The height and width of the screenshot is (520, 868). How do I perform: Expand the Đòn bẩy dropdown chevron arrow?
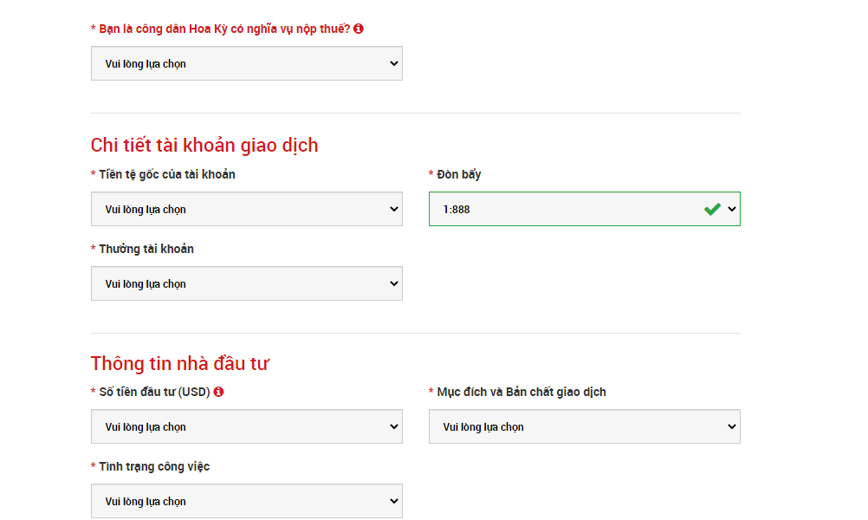coord(732,209)
